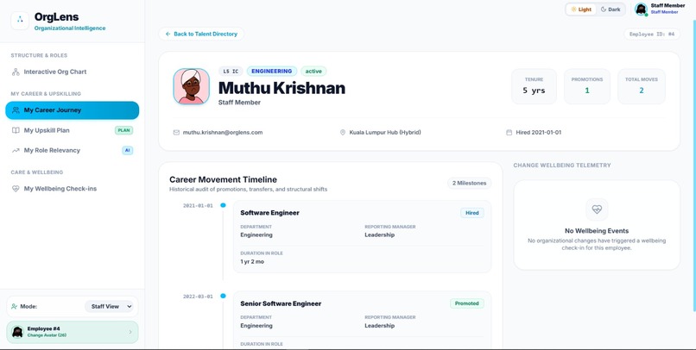Click the 2021-01-01 timeline marker dot
This screenshot has height=350, width=696.
click(x=223, y=205)
